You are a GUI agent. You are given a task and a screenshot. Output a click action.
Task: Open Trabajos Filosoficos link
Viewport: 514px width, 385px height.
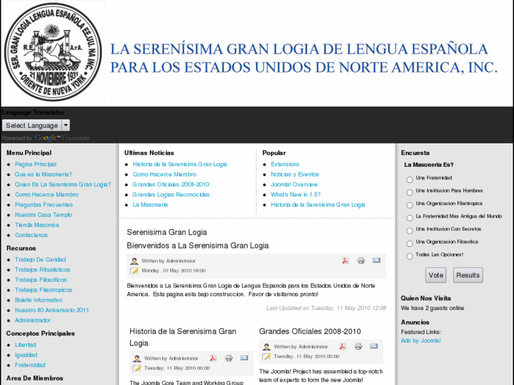[x=40, y=280]
